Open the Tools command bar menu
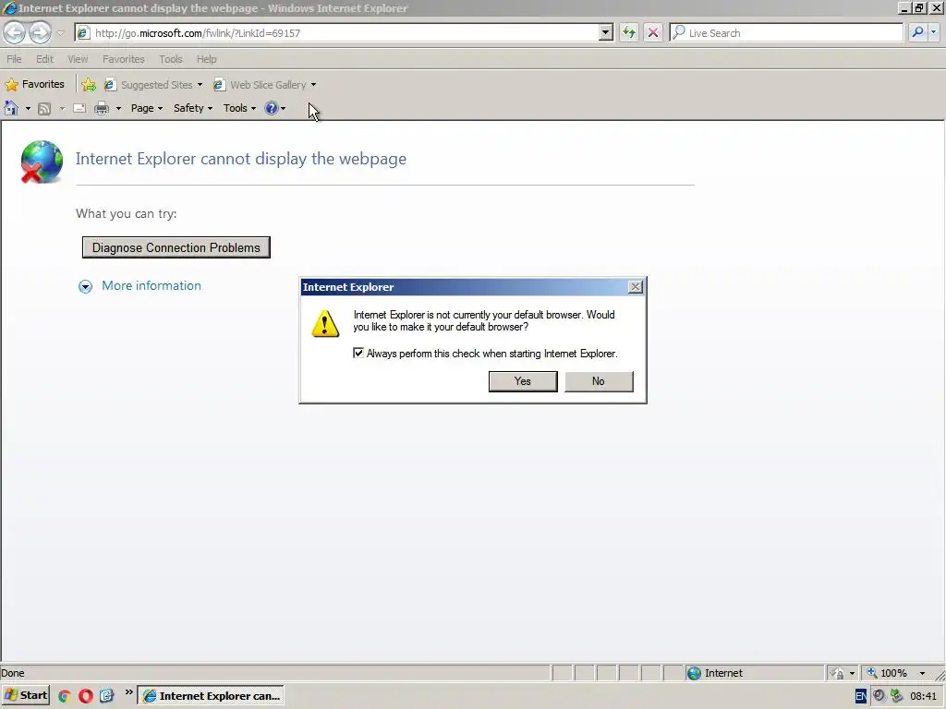The image size is (946, 709). [x=239, y=109]
